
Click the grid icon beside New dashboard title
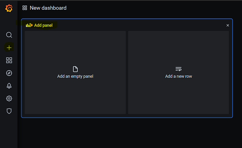click(x=25, y=8)
